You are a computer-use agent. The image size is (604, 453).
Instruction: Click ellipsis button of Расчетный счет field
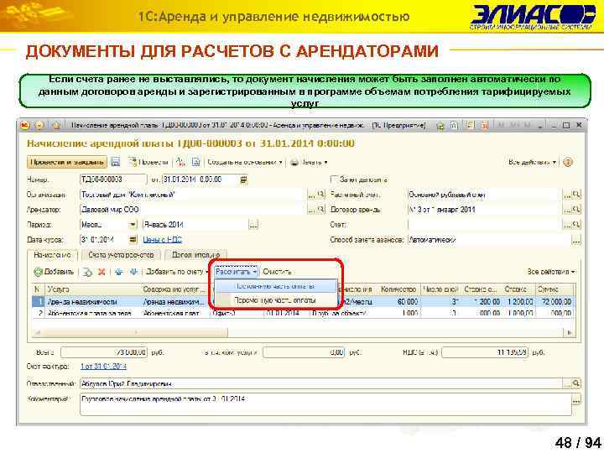point(567,195)
